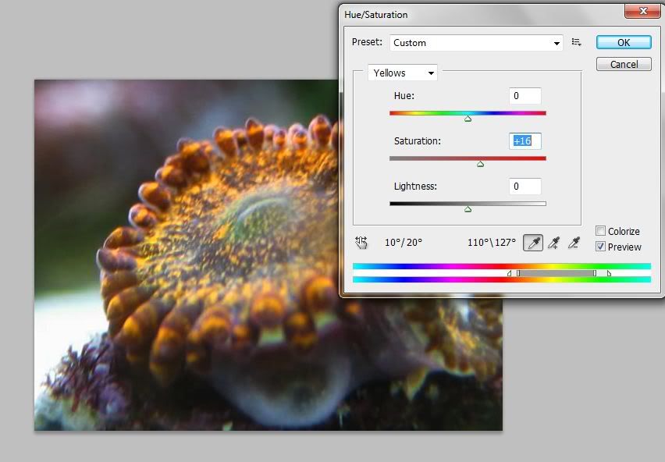Click OK to apply adjustment

click(x=624, y=42)
